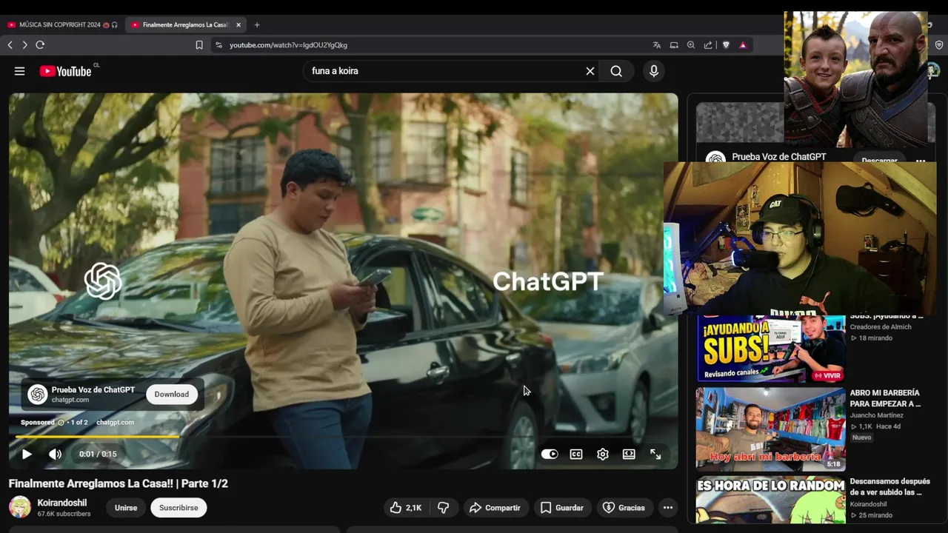Open the chatgpt.com link beside Sponsored
The width and height of the screenshot is (948, 533).
(x=115, y=422)
